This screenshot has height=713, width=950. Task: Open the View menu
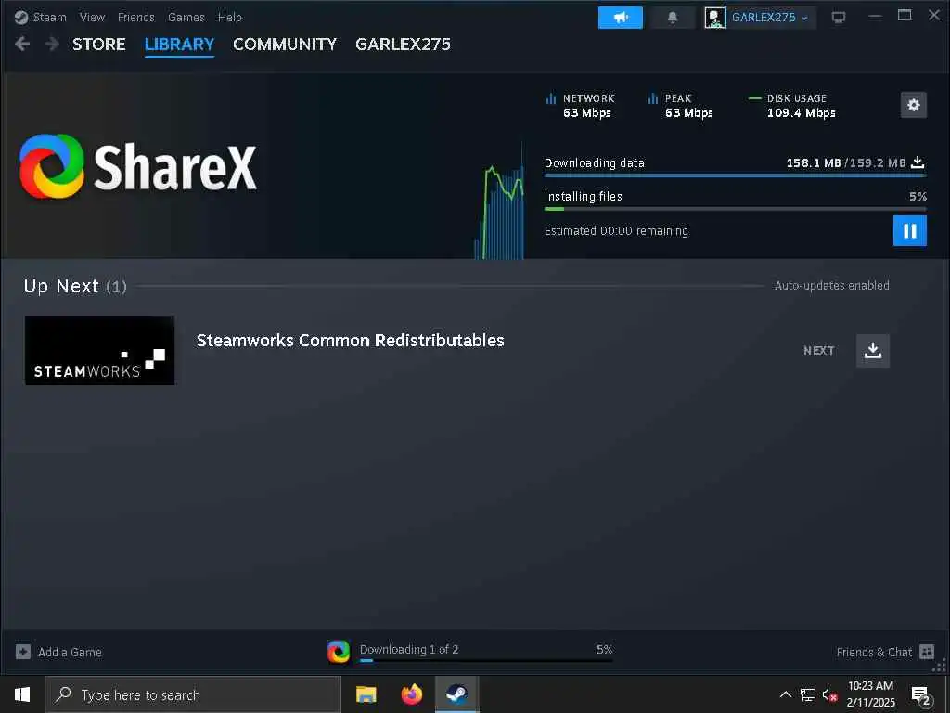tap(92, 17)
